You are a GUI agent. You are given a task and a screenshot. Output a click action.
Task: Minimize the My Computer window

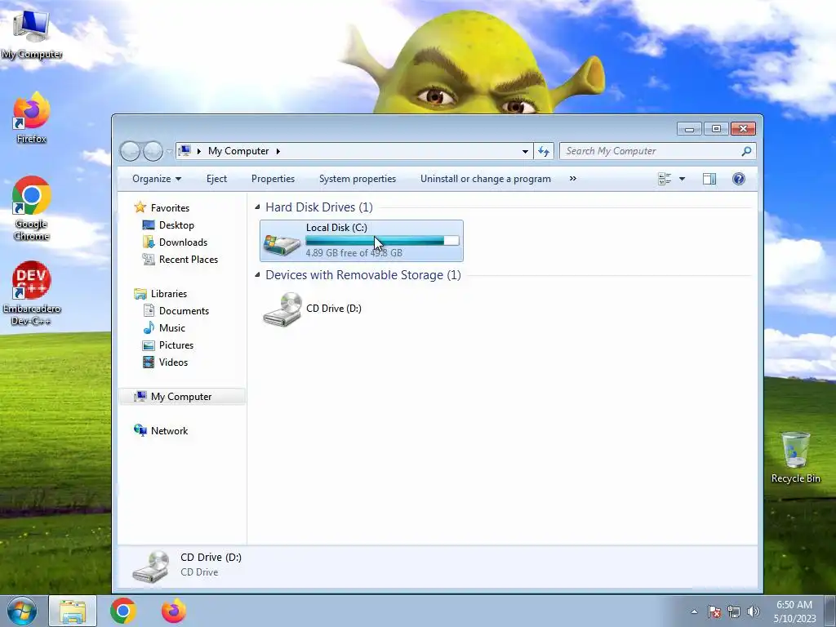point(689,128)
